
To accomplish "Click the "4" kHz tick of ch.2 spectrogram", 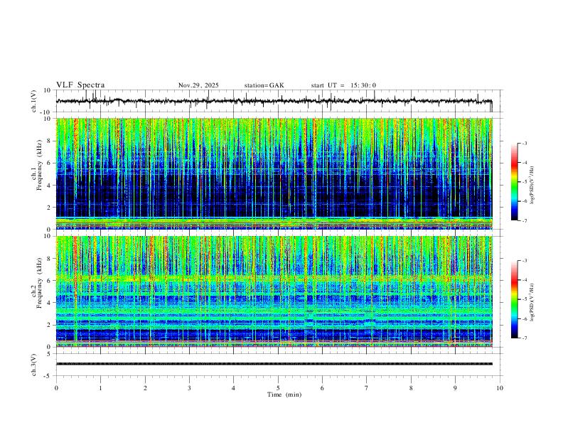I will pos(50,303).
